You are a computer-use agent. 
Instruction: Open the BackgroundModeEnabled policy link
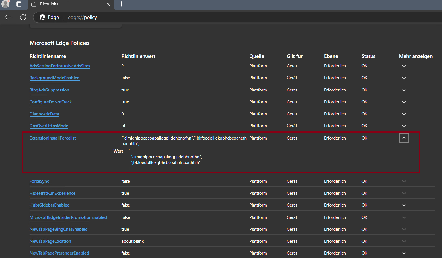[55, 78]
